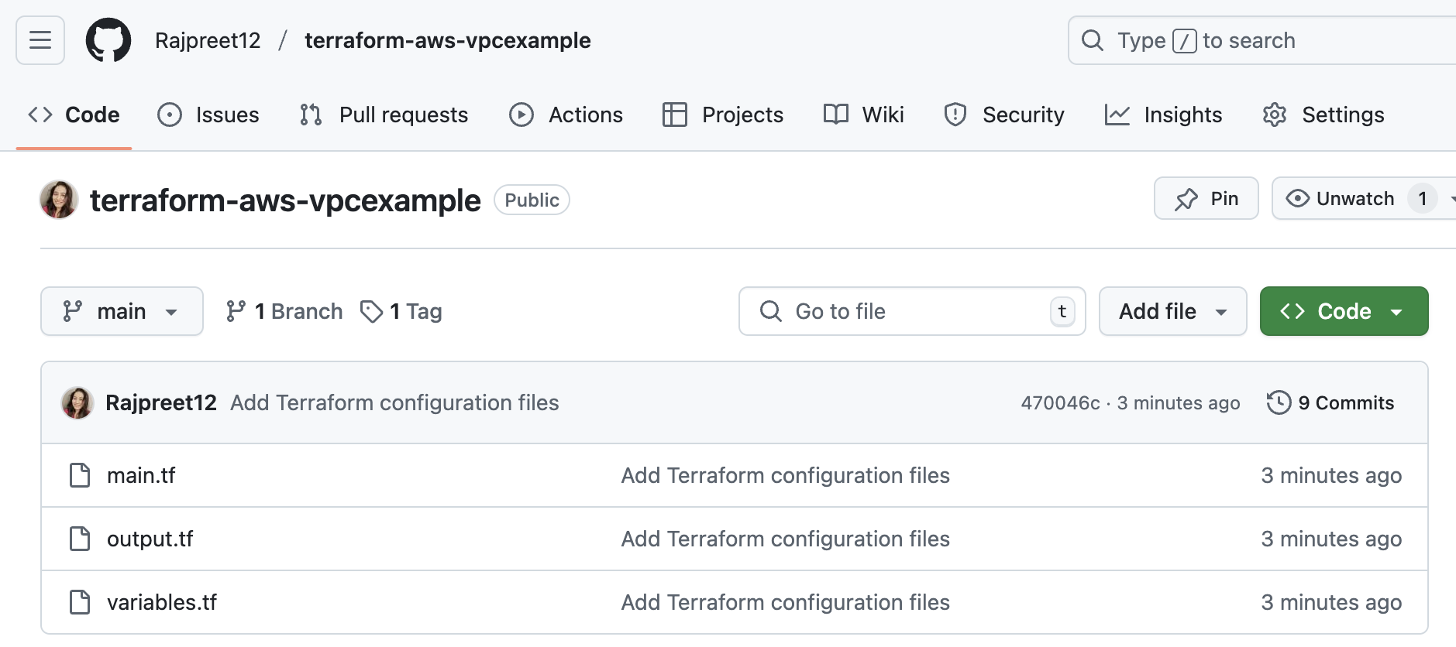Open the green Code clone dropdown

[1344, 311]
